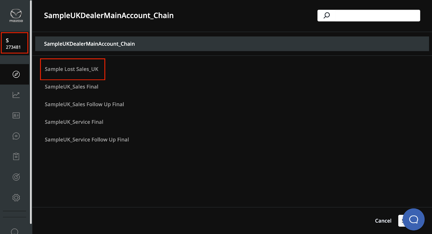
Task: Select SampleUK_Sales Final entry
Action: tap(72, 87)
